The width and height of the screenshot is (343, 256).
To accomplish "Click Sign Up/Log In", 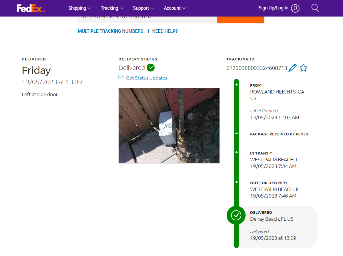I will coord(273,8).
